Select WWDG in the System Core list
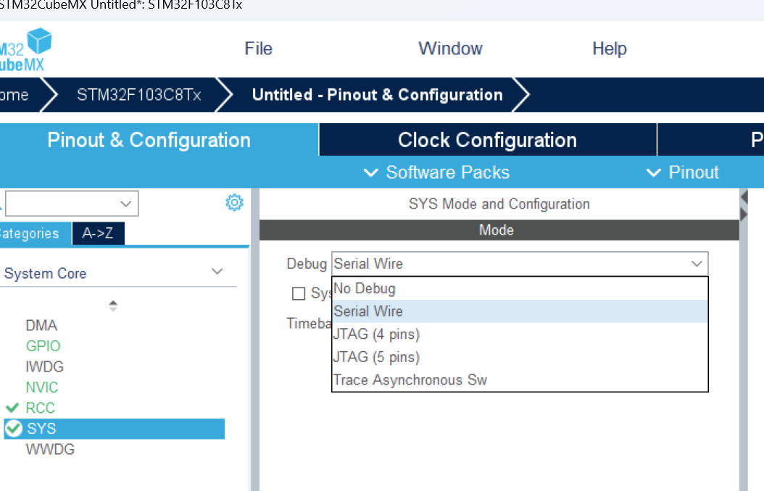The width and height of the screenshot is (764, 491). (50, 449)
